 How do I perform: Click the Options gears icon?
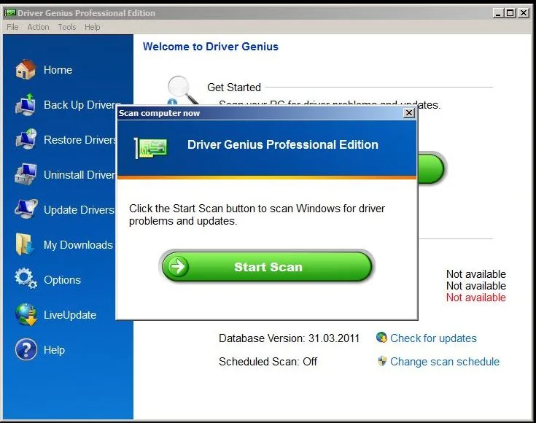(x=26, y=279)
